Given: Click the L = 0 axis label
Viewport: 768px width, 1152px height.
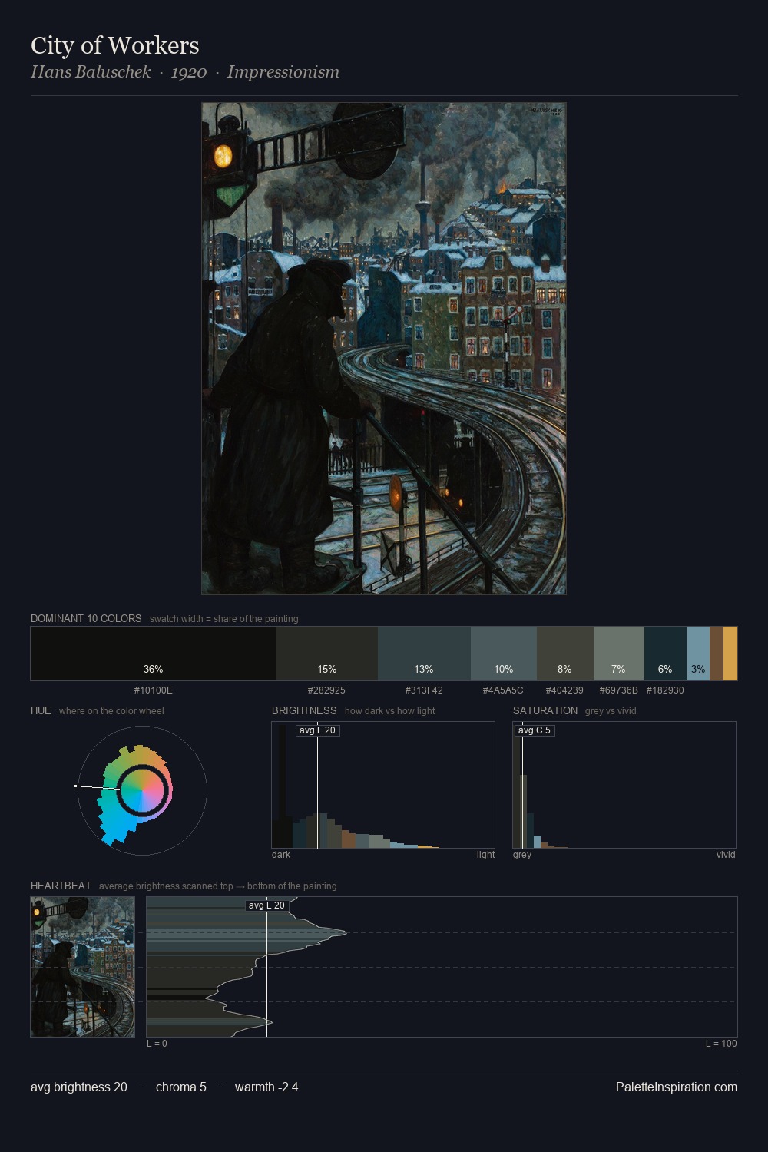Looking at the screenshot, I should coord(157,1044).
